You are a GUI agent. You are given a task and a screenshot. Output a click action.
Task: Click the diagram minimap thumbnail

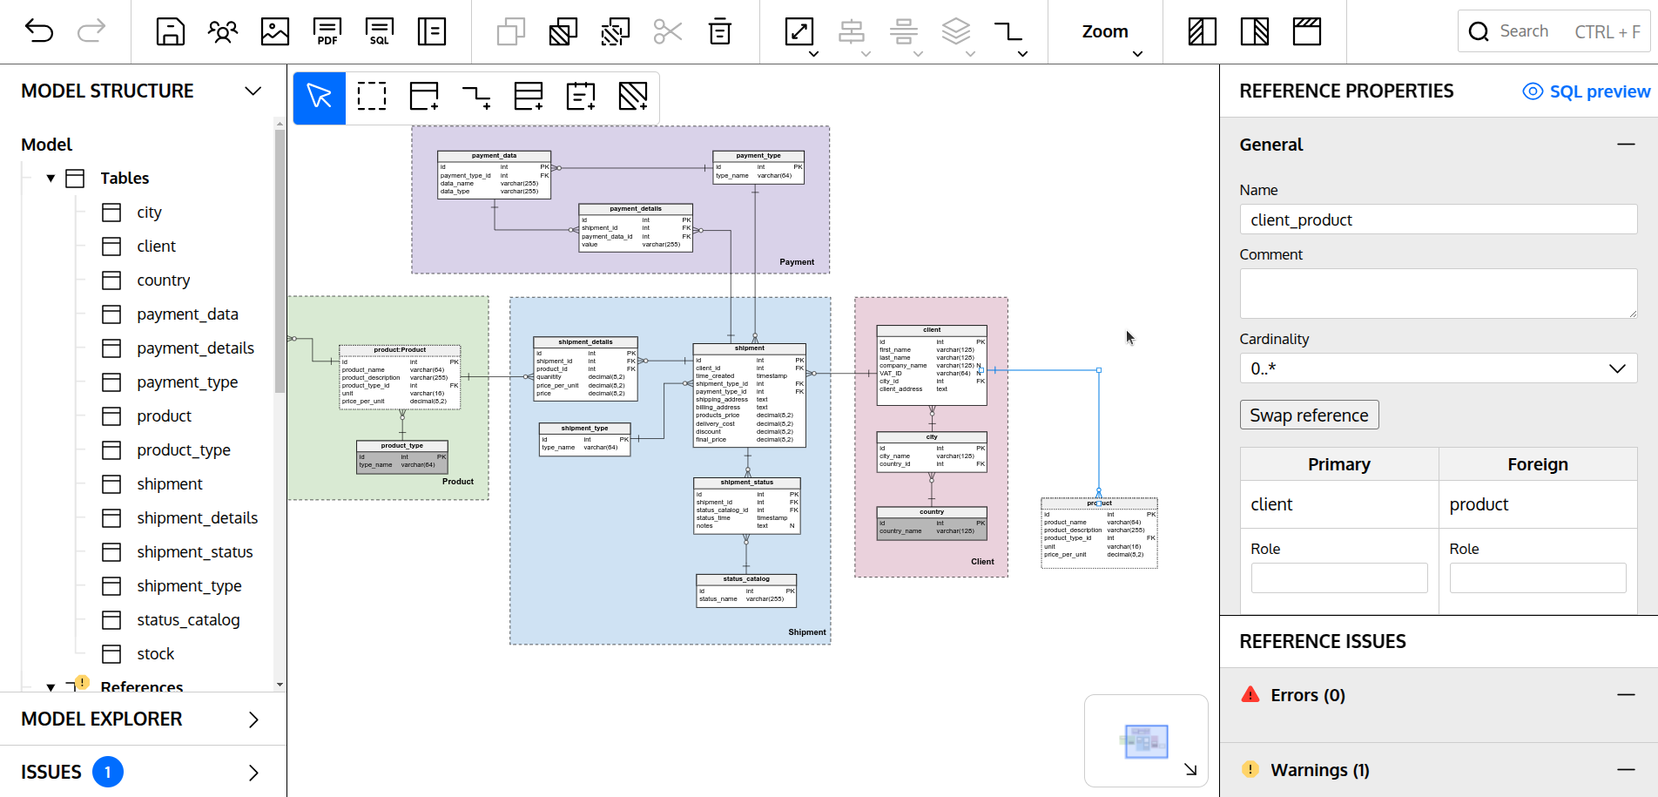[x=1144, y=741]
